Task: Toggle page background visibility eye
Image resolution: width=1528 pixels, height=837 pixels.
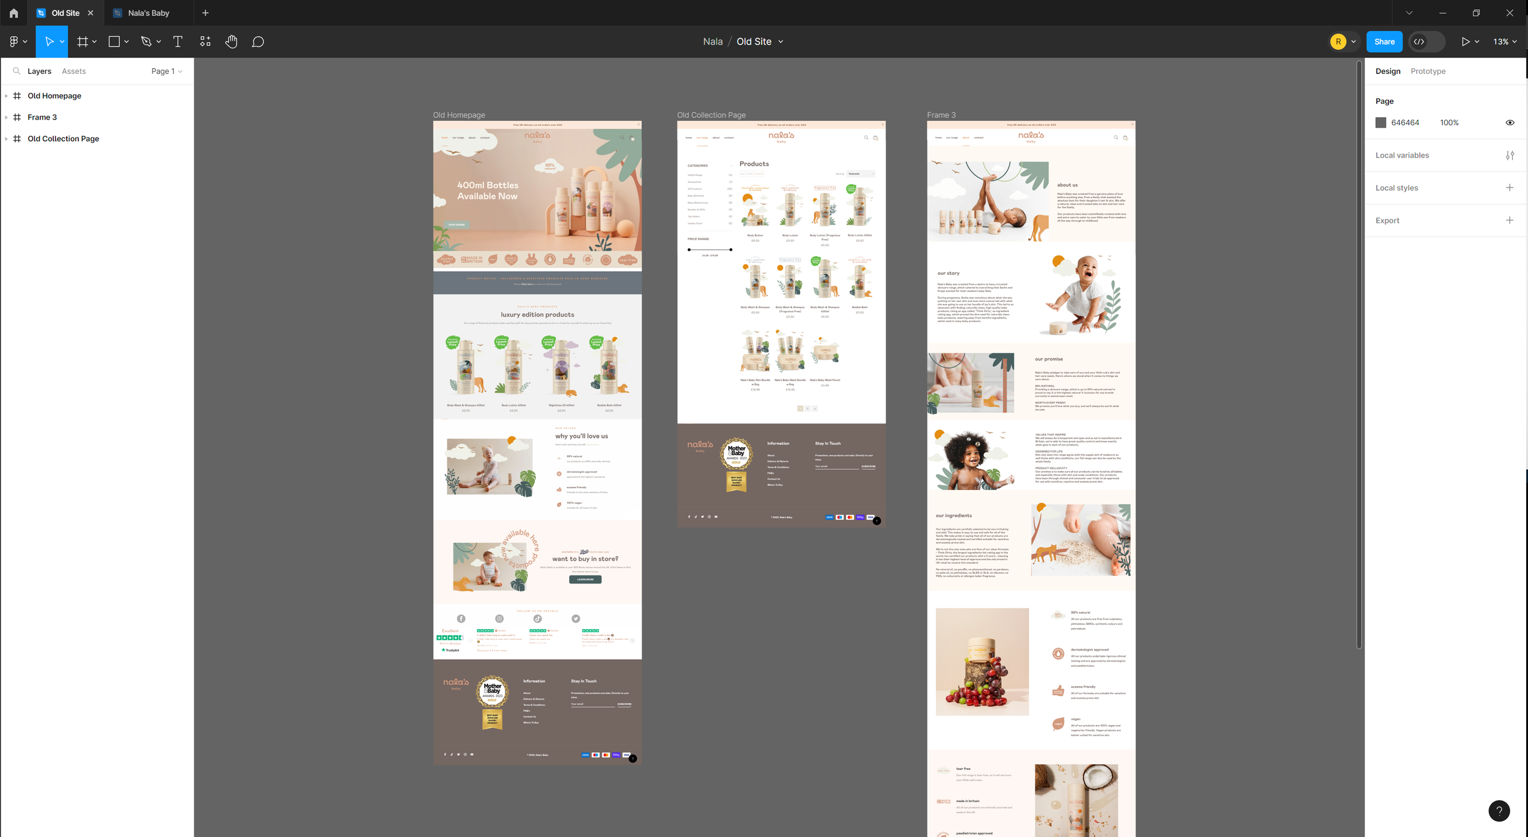Action: point(1510,123)
